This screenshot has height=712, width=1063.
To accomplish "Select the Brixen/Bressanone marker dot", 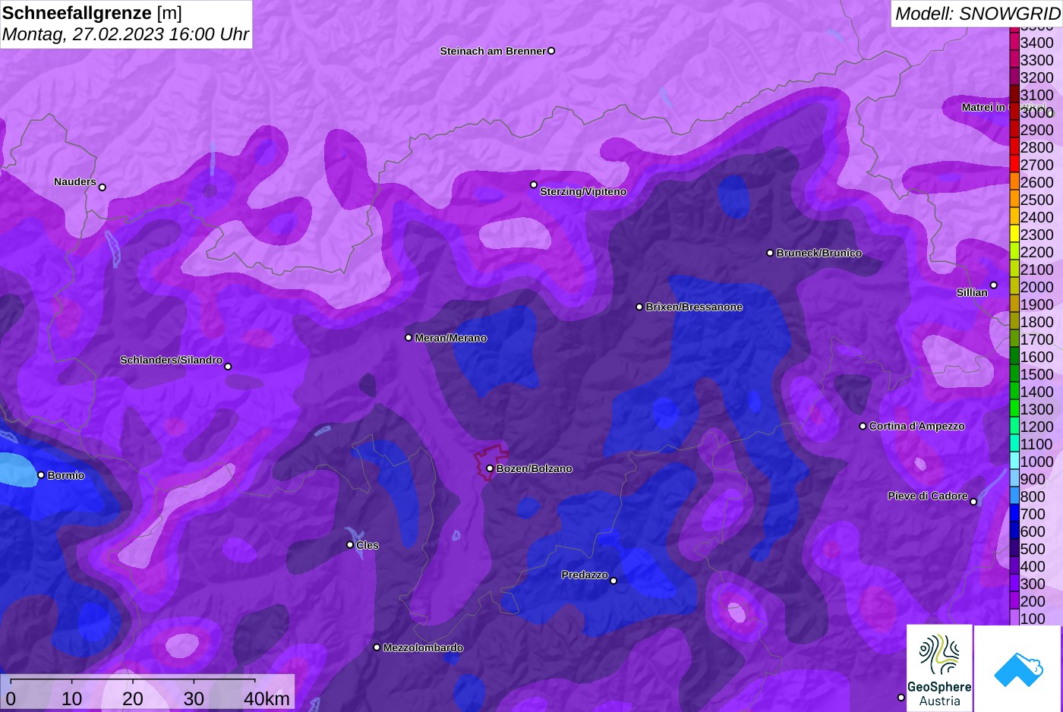I will [x=639, y=307].
